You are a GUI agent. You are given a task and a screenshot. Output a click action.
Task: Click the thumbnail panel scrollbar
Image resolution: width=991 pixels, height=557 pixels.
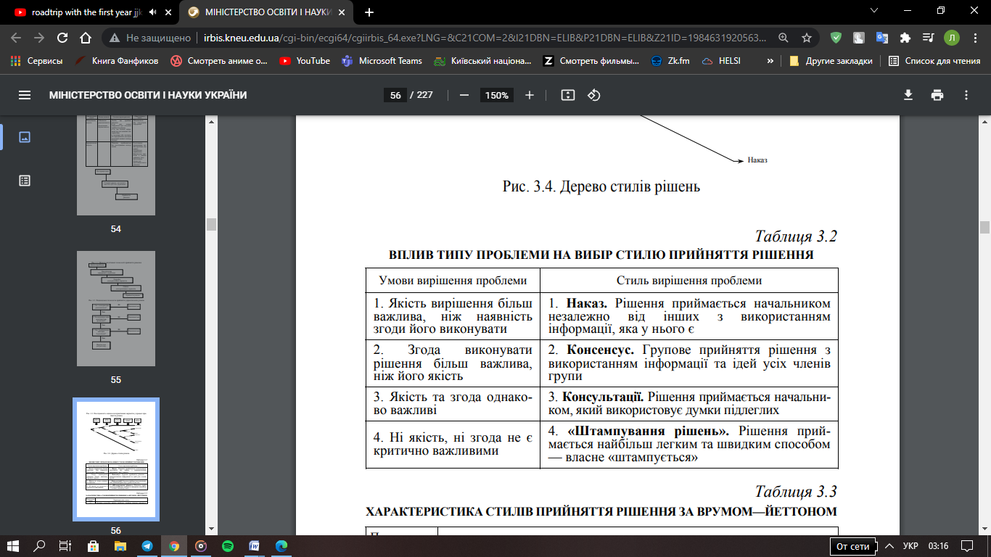click(212, 224)
